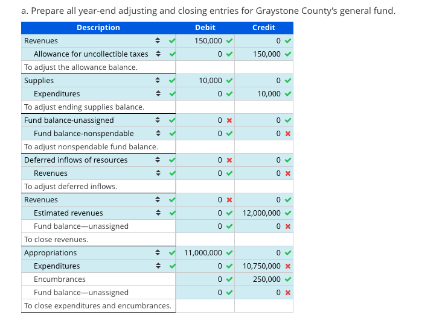Click the Description column header

tap(98, 28)
